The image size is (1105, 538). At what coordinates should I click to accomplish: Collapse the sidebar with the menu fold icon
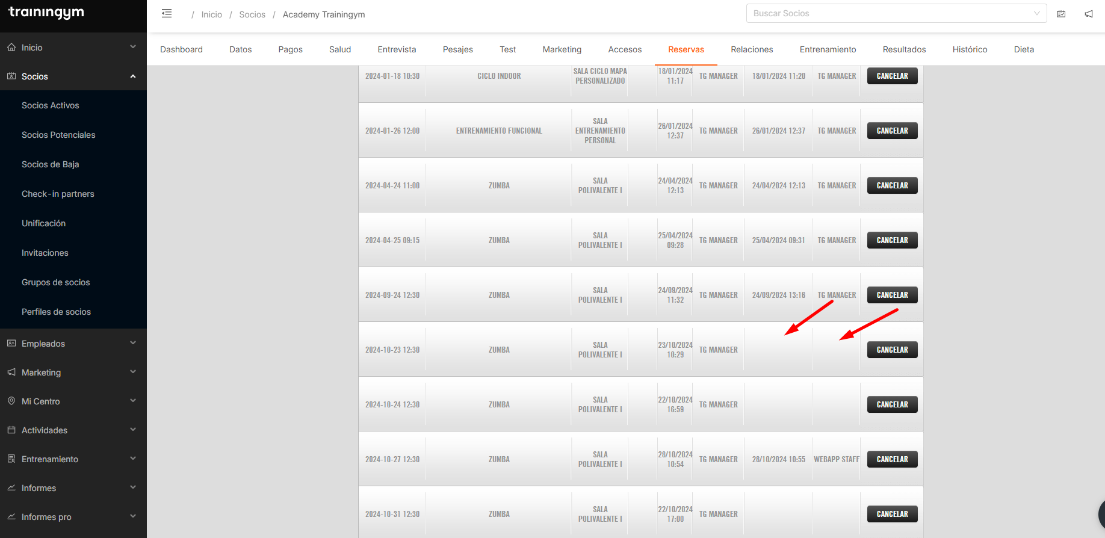(167, 13)
